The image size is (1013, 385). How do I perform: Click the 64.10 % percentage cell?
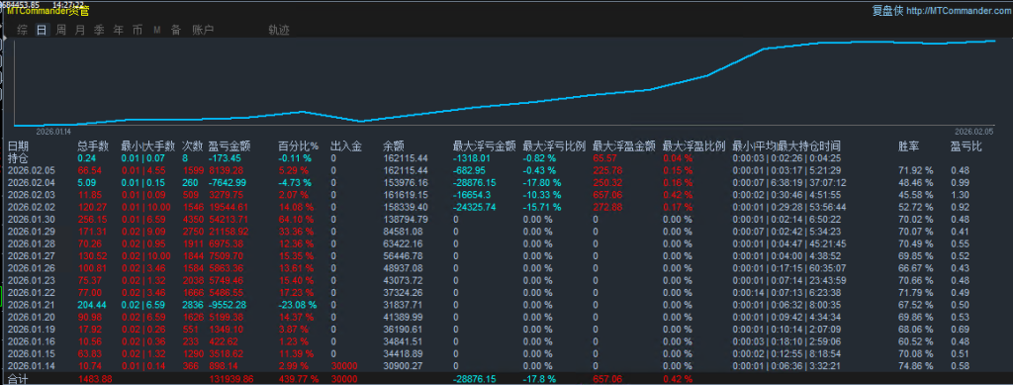click(x=296, y=220)
